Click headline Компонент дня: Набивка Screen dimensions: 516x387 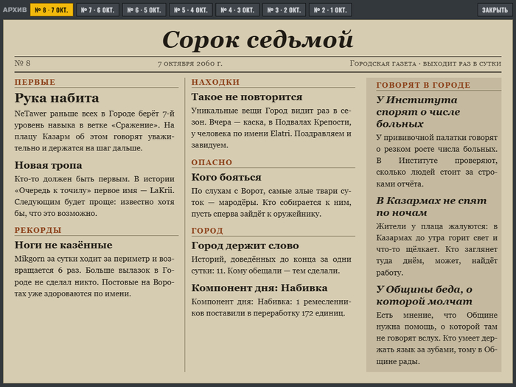tap(259, 288)
